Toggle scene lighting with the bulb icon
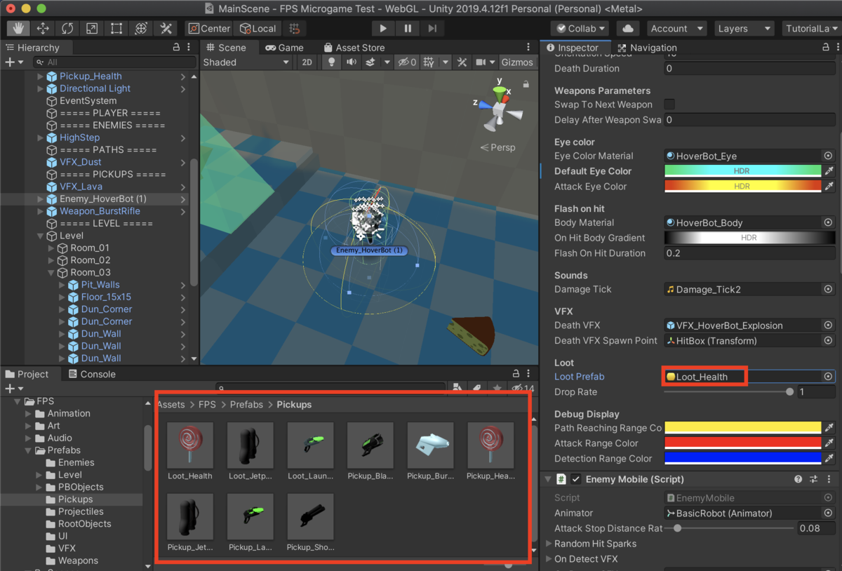842x571 pixels. point(332,62)
